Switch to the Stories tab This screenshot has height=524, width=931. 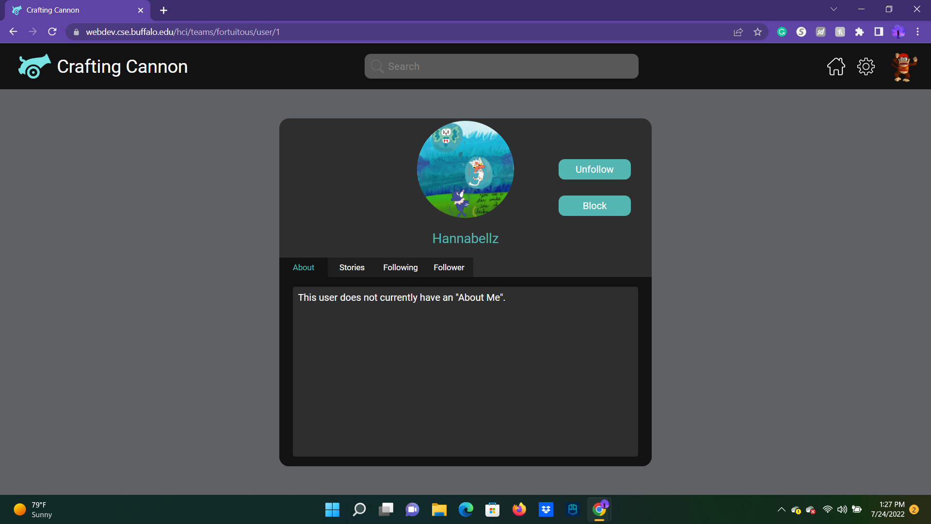(352, 267)
